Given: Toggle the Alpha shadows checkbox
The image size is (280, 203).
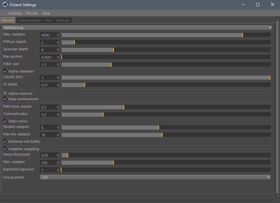Looking at the screenshot, I should pyautogui.click(x=5, y=71).
